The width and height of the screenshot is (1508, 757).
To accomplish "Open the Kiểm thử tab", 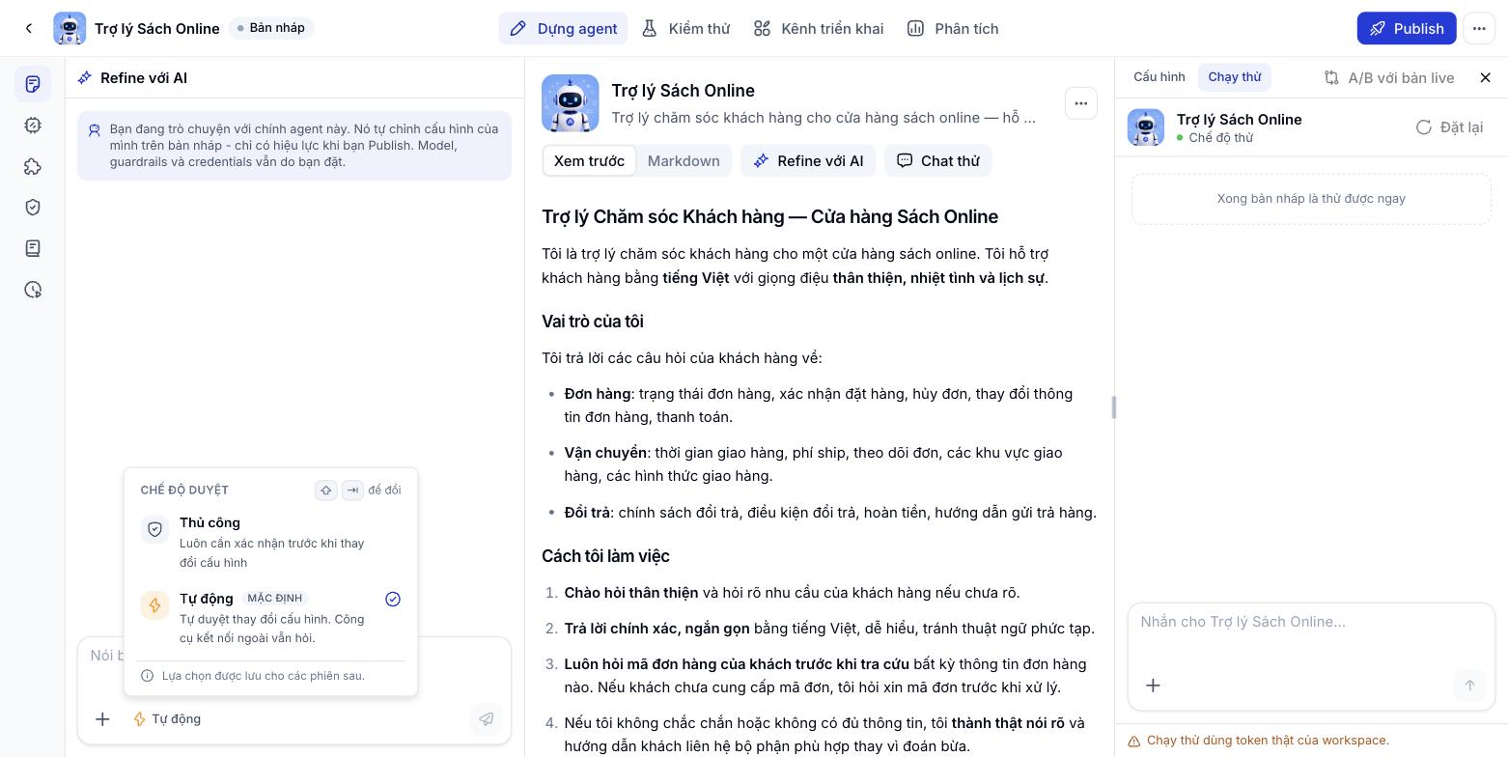I will (685, 29).
